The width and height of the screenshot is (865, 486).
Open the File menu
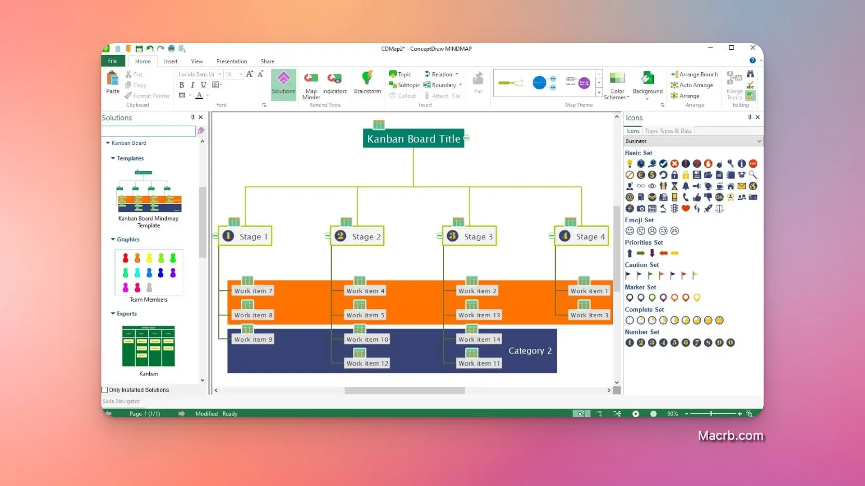pyautogui.click(x=113, y=61)
